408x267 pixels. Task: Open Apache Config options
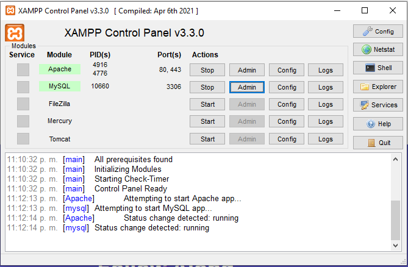click(x=287, y=70)
